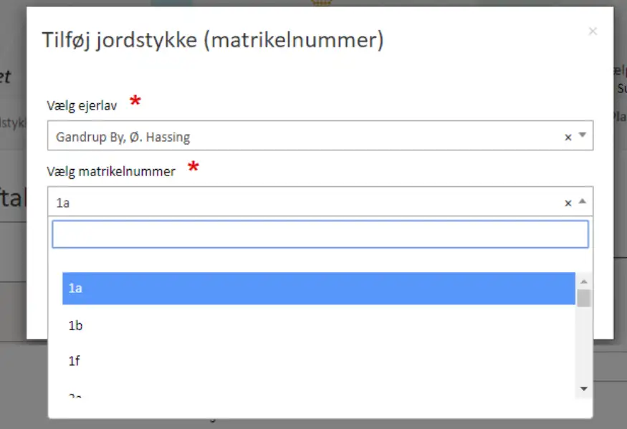Select the partially visible option below 1f

[x=318, y=393]
